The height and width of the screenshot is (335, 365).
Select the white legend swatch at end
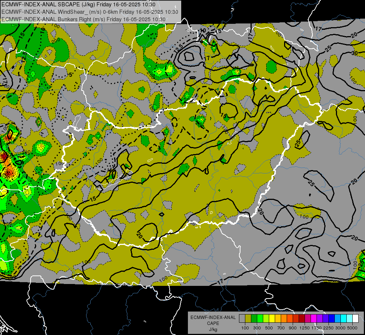tap(356, 318)
